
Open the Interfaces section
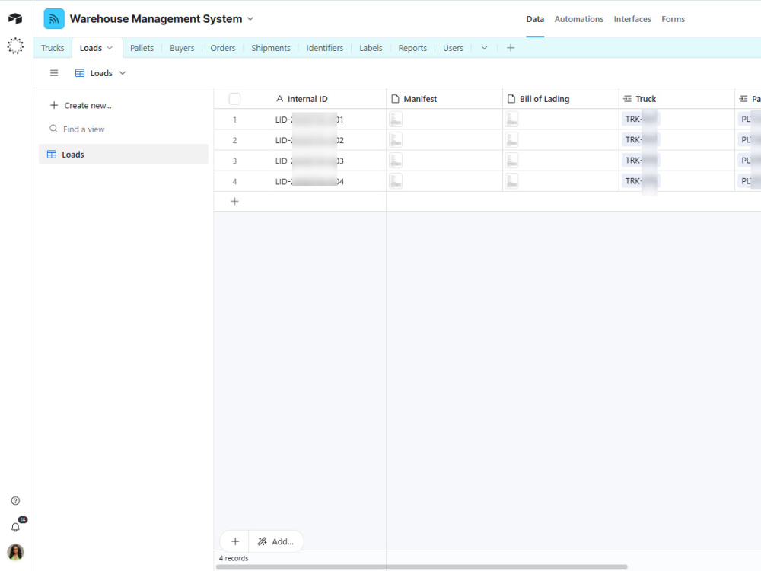(x=632, y=19)
